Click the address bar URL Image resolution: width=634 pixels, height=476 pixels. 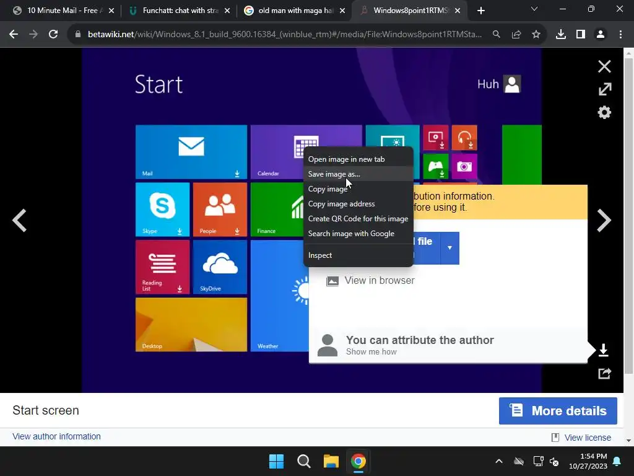pyautogui.click(x=285, y=35)
